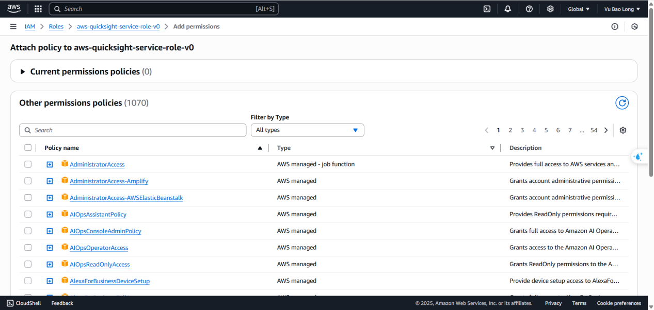Select the AIOpsConsoleAdminPolicy checkbox
654x310 pixels.
(28, 231)
